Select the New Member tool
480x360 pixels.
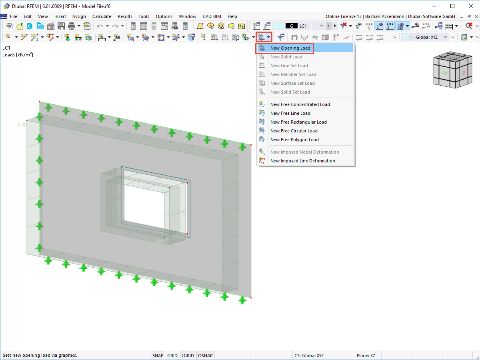[35, 37]
